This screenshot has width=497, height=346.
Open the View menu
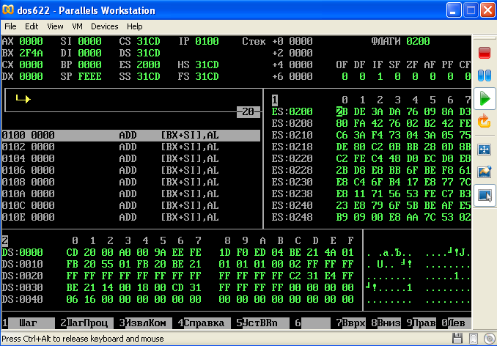tap(55, 26)
